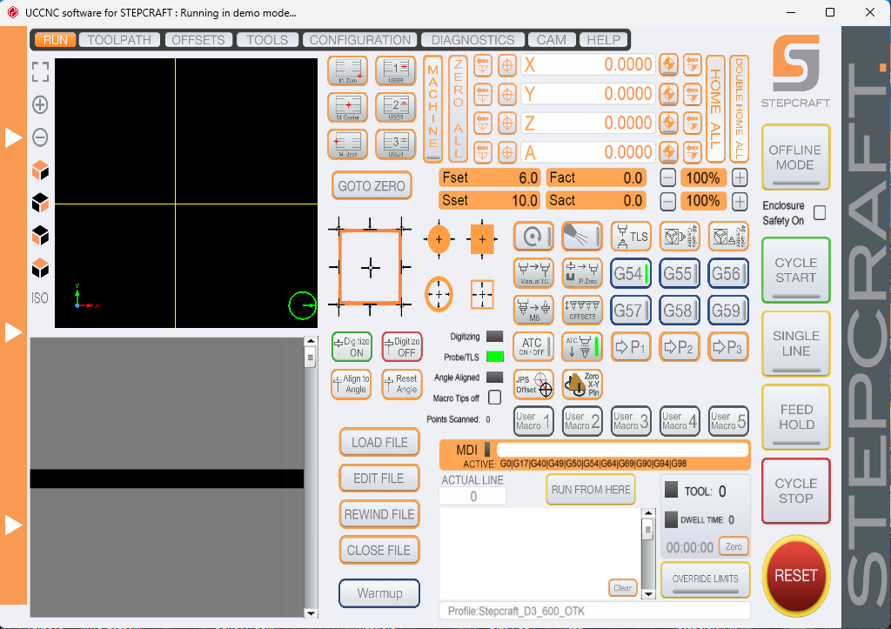This screenshot has height=629, width=891.
Task: Move to the P3 parking position
Action: (x=728, y=347)
